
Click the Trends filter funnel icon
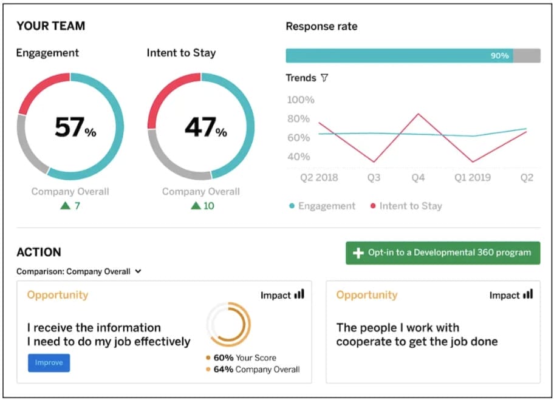324,78
